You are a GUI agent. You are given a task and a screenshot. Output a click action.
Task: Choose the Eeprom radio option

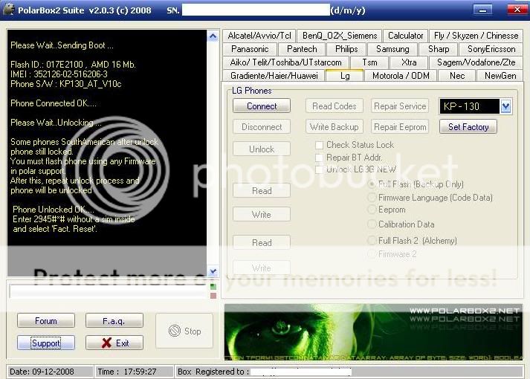[x=372, y=210]
